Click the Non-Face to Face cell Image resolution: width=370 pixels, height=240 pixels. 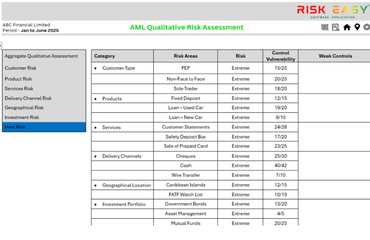pyautogui.click(x=185, y=79)
